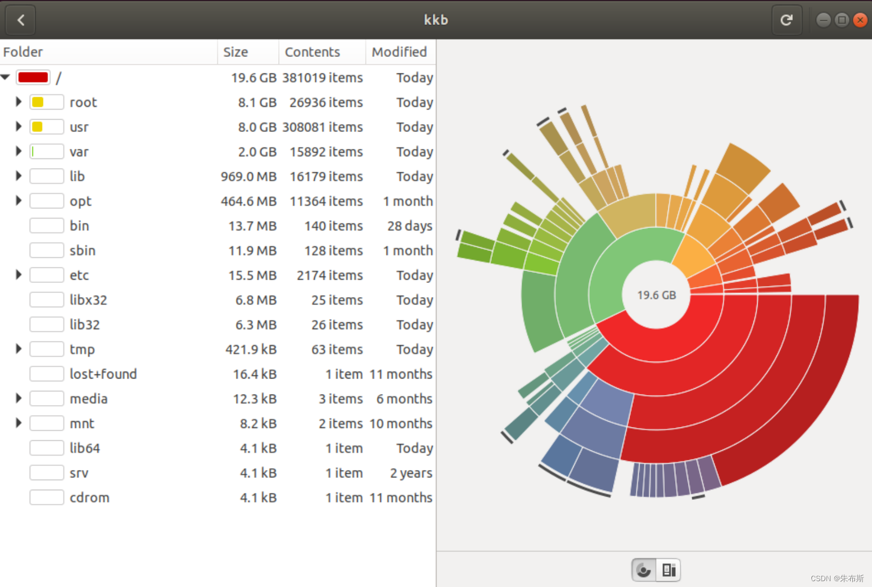The height and width of the screenshot is (587, 872).
Task: Click the Modified column header
Action: click(399, 52)
